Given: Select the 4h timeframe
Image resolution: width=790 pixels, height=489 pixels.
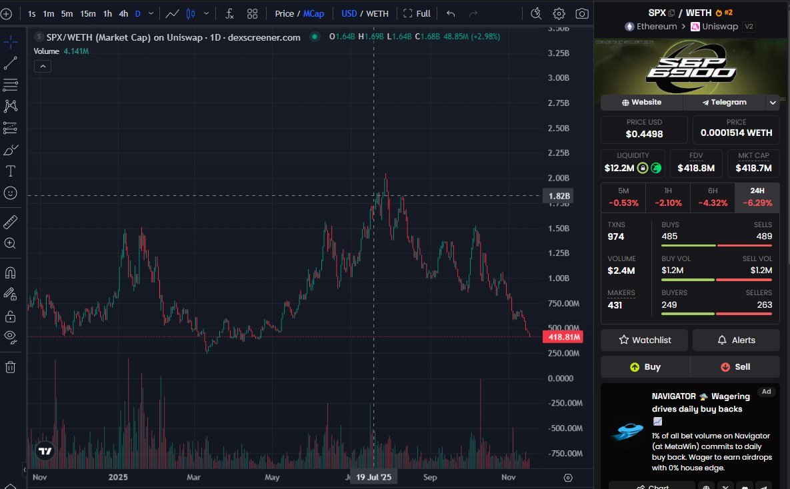Looking at the screenshot, I should (x=123, y=13).
